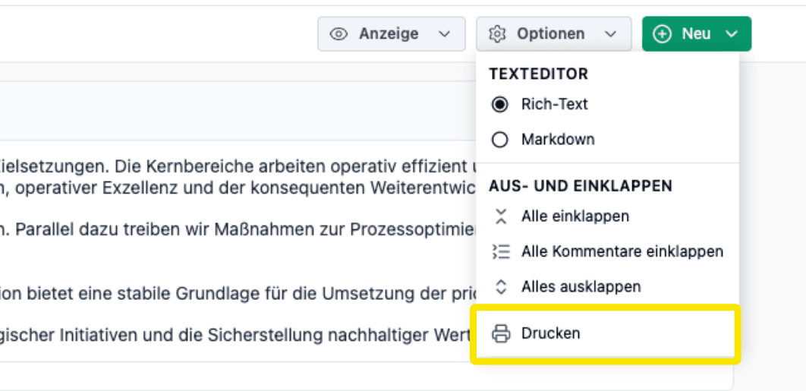Click the collapse arrows icon beside Alle einklappen
Viewport: 806px width, 391px height.
[x=500, y=216]
